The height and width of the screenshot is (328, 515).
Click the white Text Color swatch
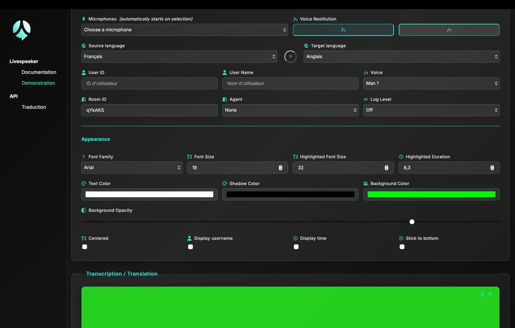149,194
